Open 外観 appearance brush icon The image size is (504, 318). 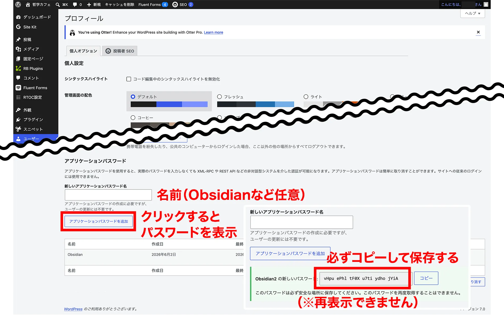(18, 110)
